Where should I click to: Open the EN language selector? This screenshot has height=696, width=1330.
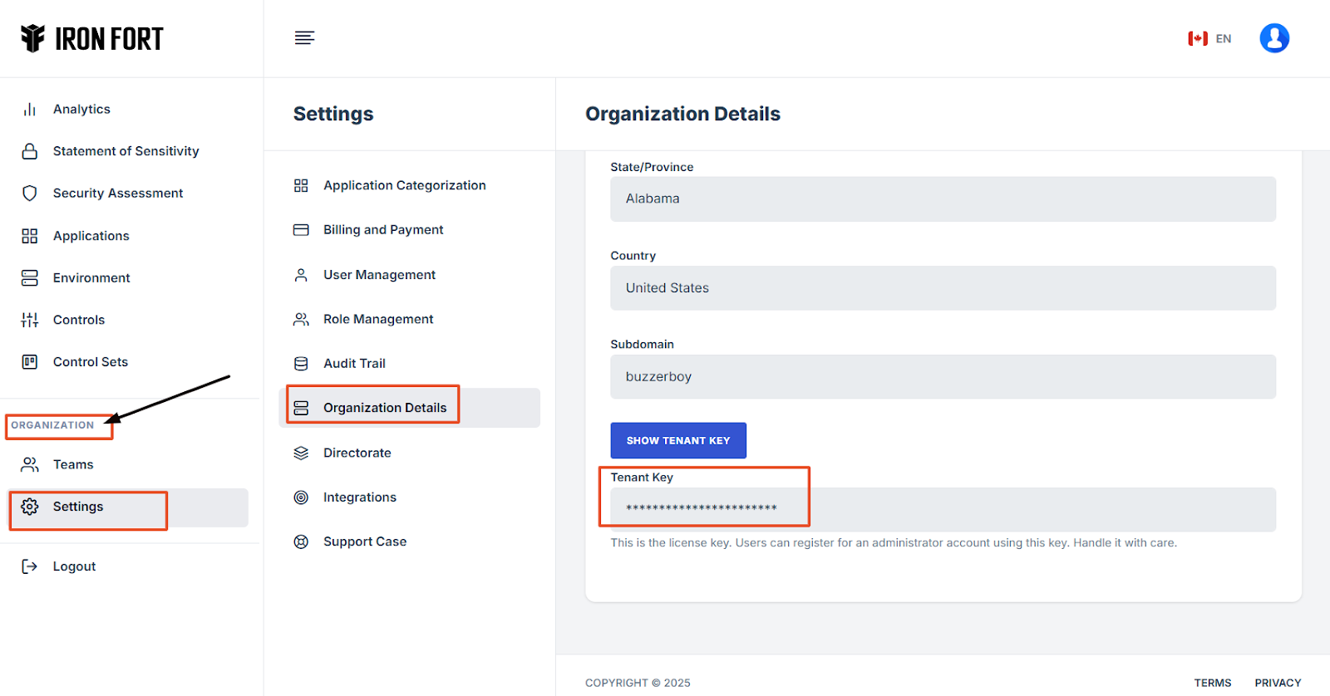[1209, 38]
